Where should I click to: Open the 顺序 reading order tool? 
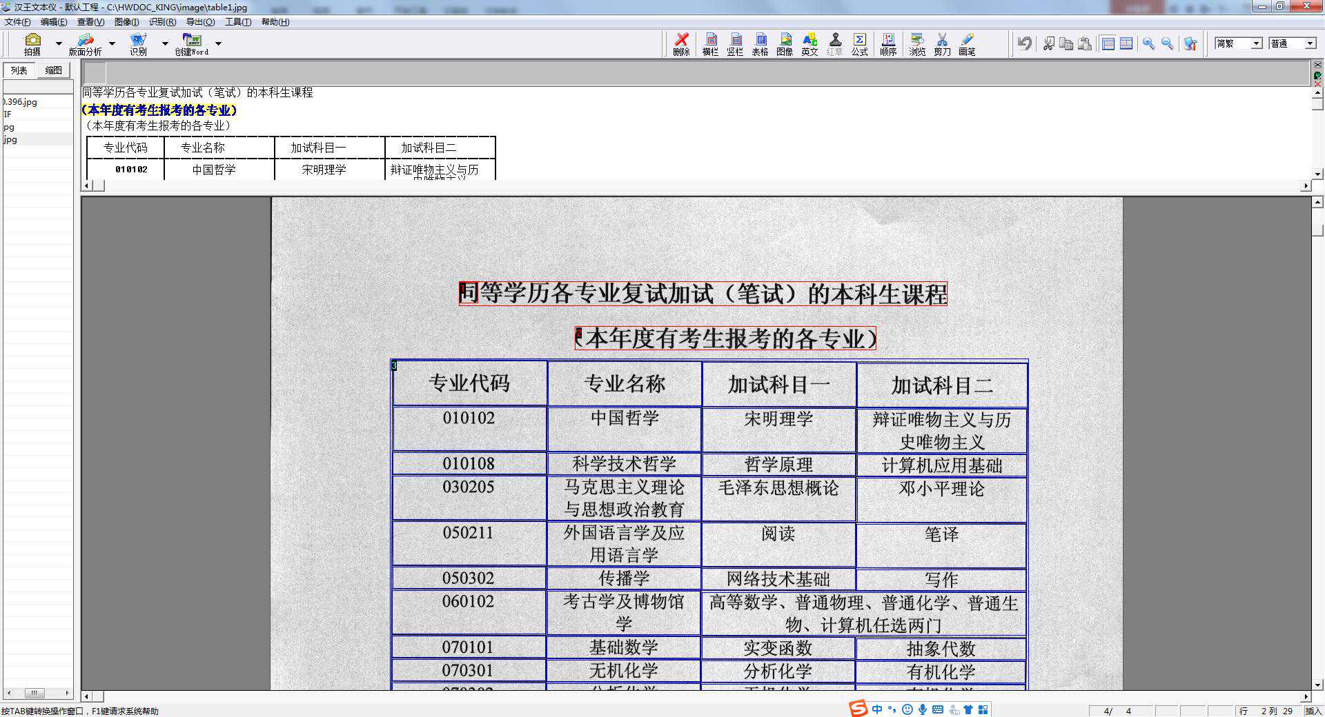[x=889, y=43]
